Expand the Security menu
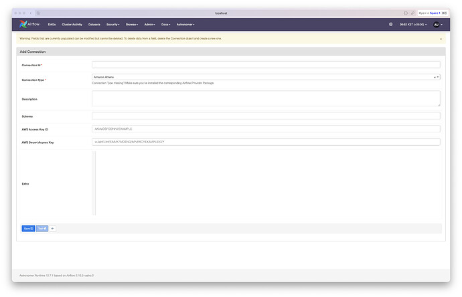This screenshot has width=462, height=297. point(113,25)
